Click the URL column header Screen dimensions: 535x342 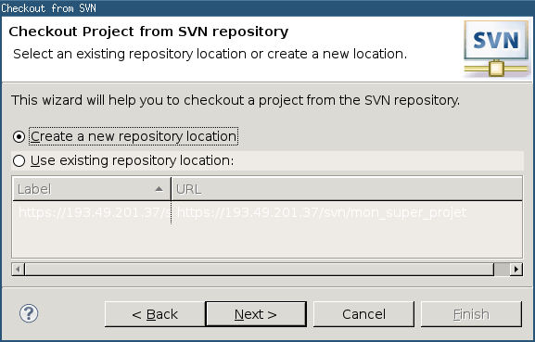347,189
